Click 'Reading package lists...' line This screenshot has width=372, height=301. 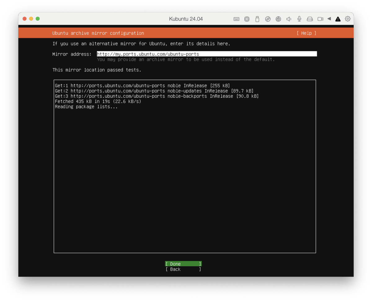86,107
